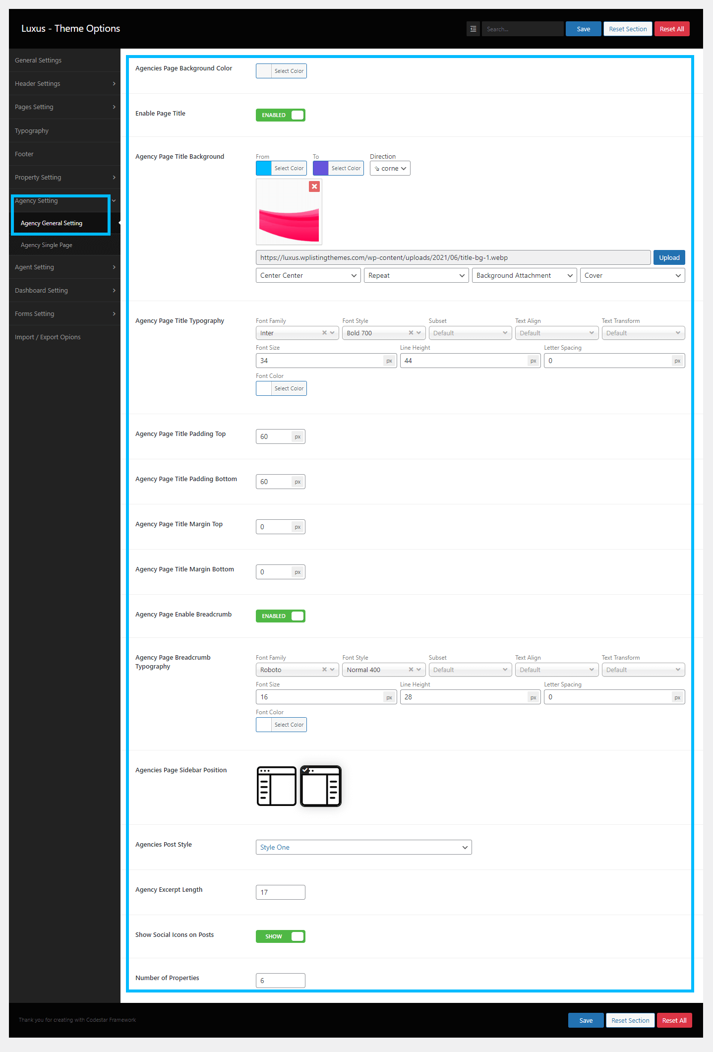Clear the Roboto font family selection
713x1052 pixels.
coord(324,670)
